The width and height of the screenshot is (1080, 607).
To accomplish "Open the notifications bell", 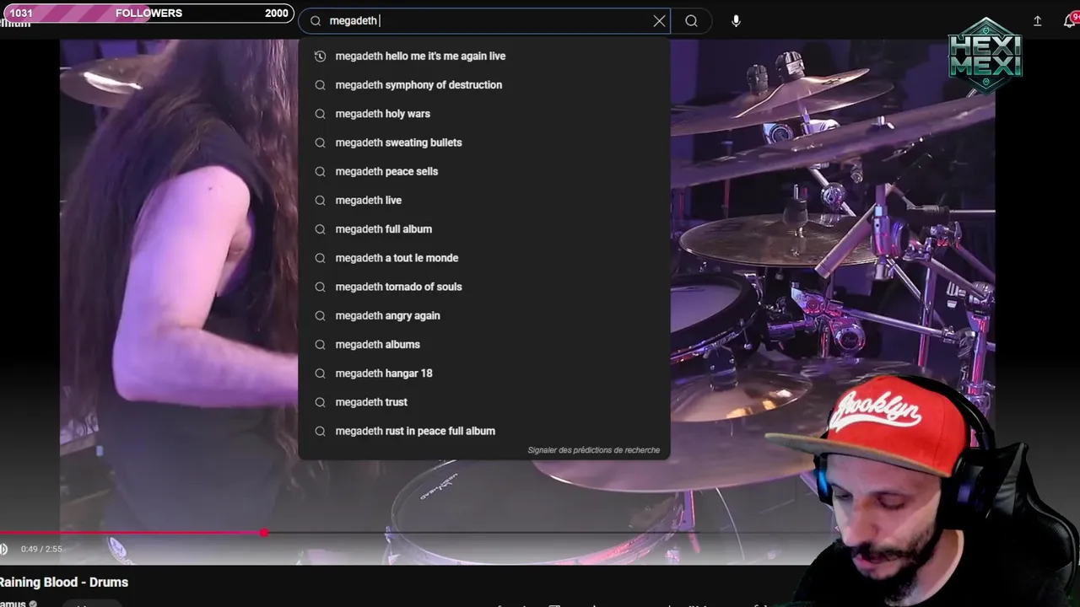I will (1069, 21).
